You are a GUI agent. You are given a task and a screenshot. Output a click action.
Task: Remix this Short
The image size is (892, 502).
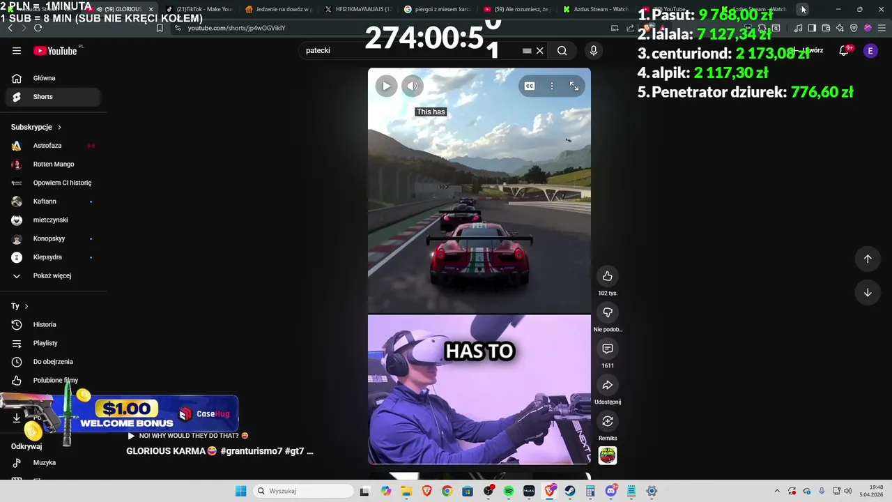(608, 421)
